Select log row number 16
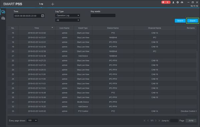 click(102, 33)
